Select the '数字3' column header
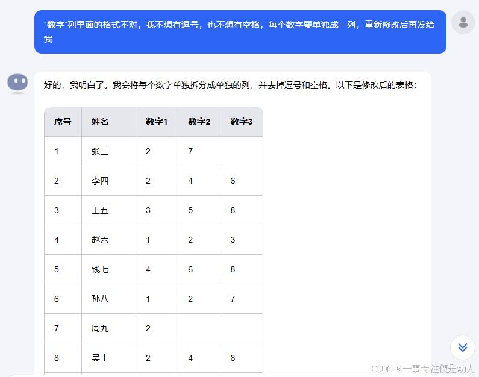The height and width of the screenshot is (377, 479). point(242,122)
